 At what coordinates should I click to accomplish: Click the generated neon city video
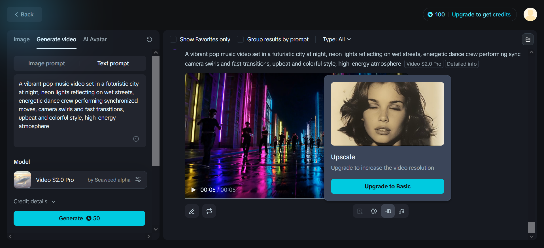(254, 136)
